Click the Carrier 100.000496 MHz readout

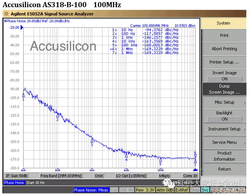(x=149, y=26)
